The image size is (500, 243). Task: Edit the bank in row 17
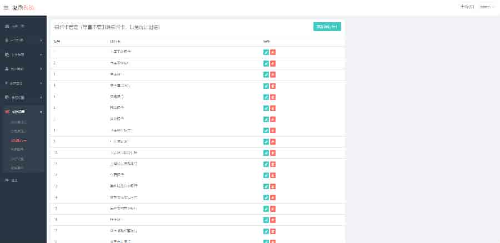tap(266, 231)
